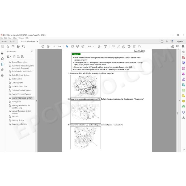
Task: Open the Brake System bookmark
Action: click(17, 79)
